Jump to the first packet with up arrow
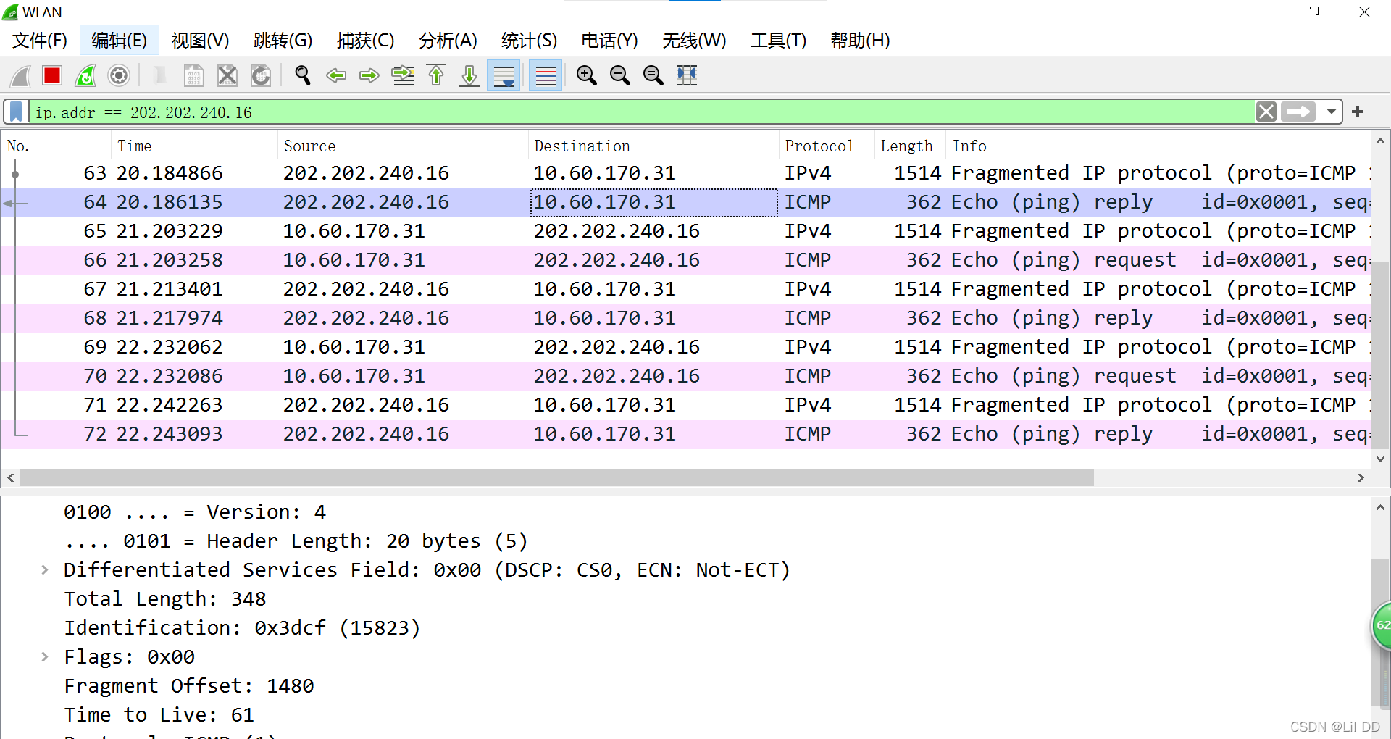1391x739 pixels. point(436,75)
